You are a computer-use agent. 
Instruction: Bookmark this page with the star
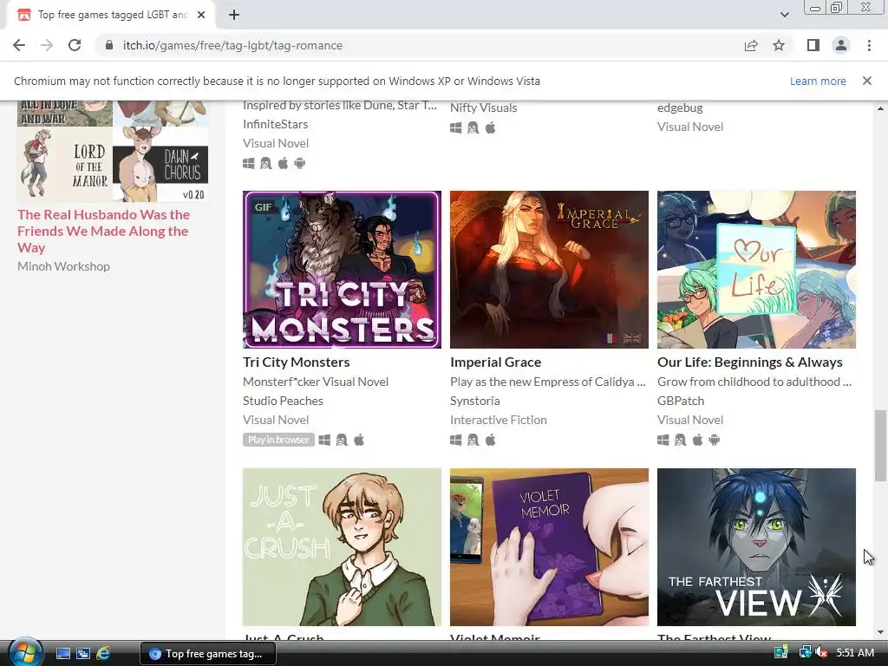point(779,45)
